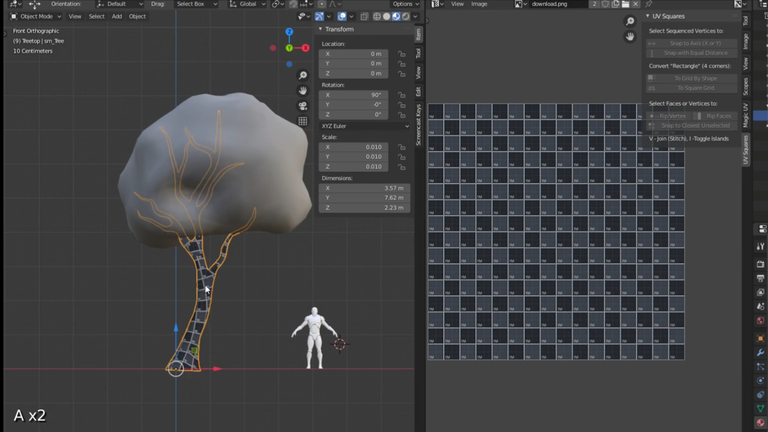Switch to the Magic UV sidebar tab

click(746, 115)
